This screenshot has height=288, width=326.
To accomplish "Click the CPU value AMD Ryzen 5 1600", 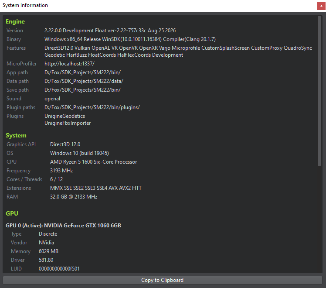I will [x=93, y=162].
